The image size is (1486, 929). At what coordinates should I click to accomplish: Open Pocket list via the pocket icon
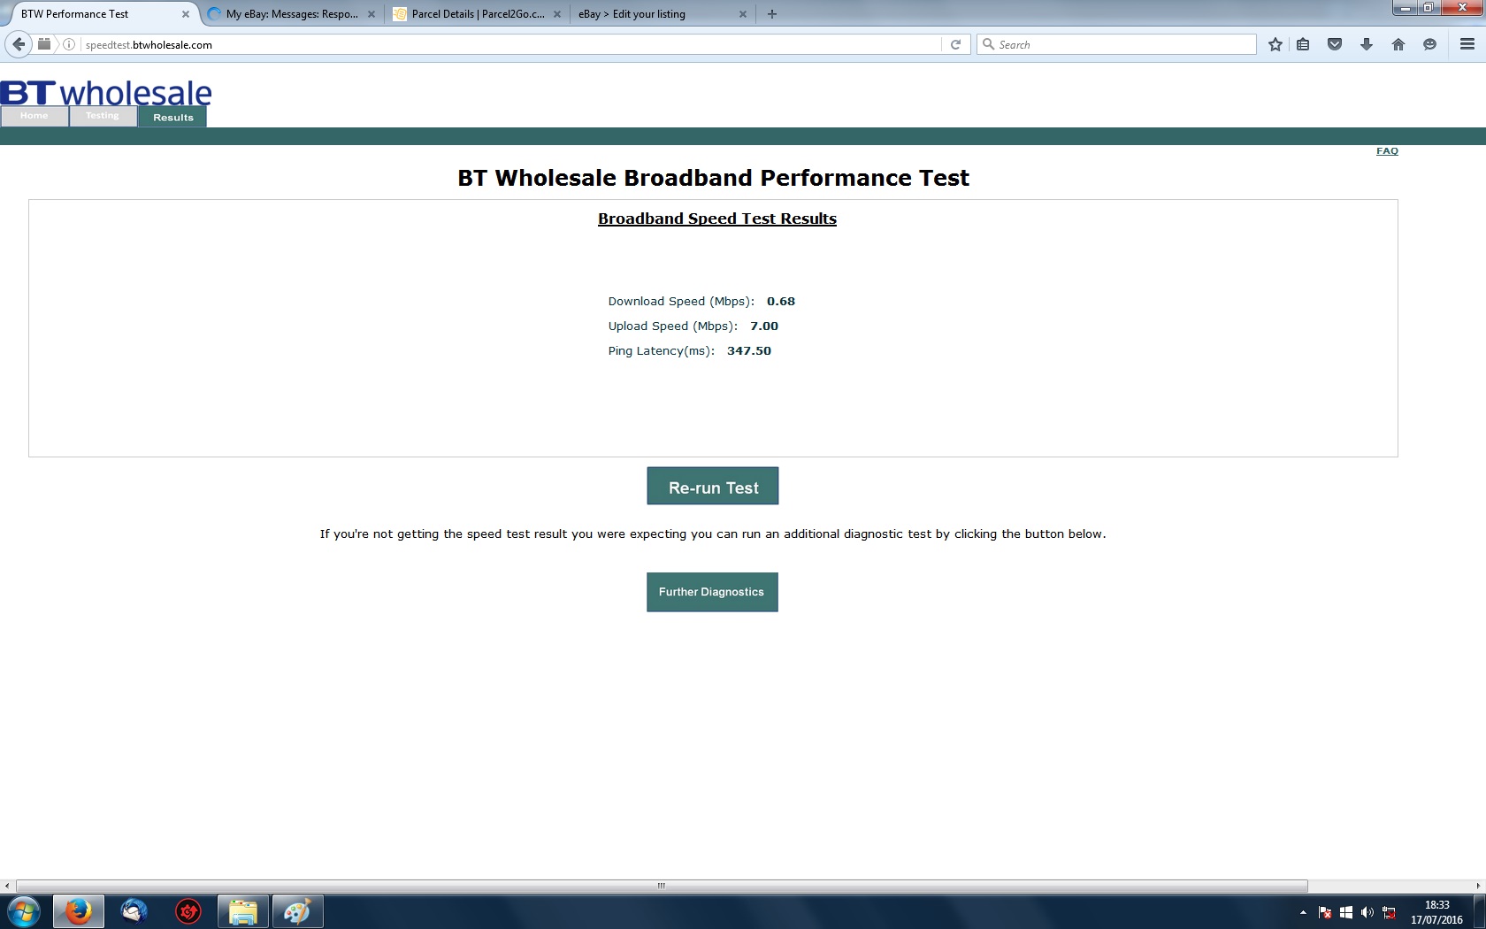pyautogui.click(x=1334, y=44)
